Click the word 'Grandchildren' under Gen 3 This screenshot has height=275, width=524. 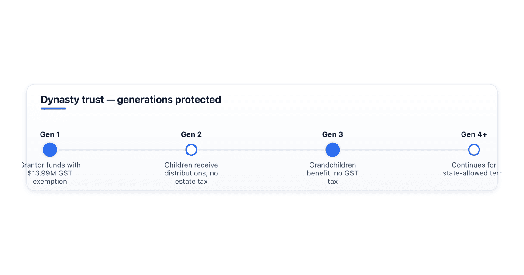[333, 165]
